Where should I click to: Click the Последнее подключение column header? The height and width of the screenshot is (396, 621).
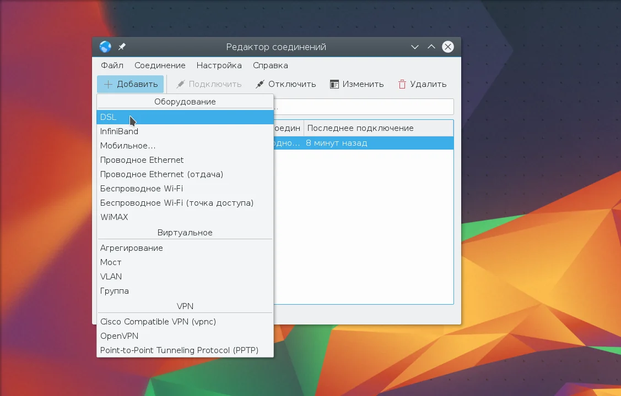(x=378, y=128)
